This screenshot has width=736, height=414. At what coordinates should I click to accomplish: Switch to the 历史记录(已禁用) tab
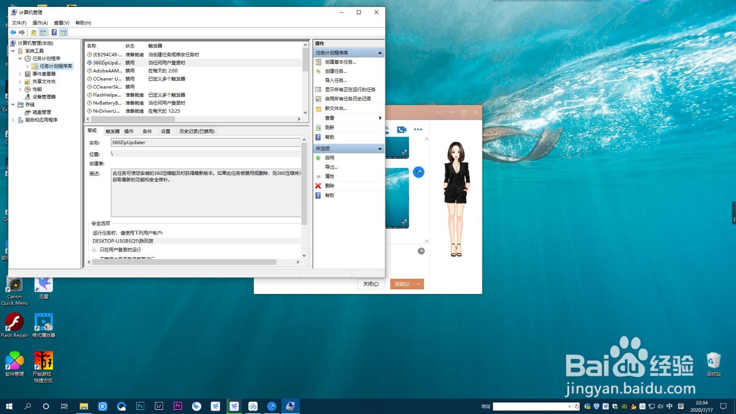point(197,132)
